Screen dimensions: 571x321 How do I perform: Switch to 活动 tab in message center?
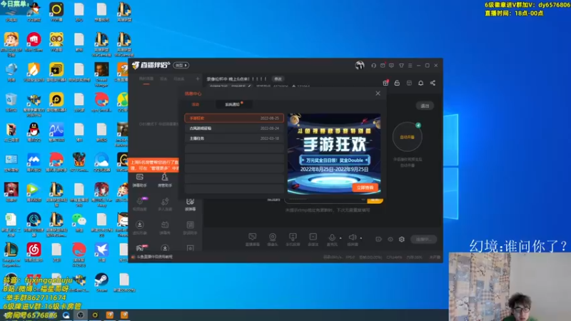[x=196, y=104]
